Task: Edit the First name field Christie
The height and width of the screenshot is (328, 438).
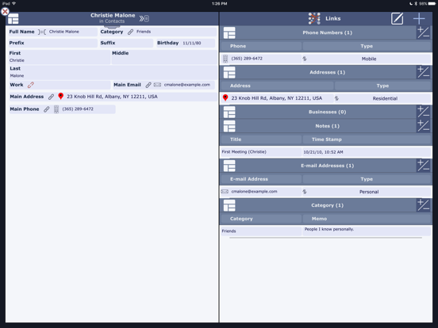Action: (60, 57)
